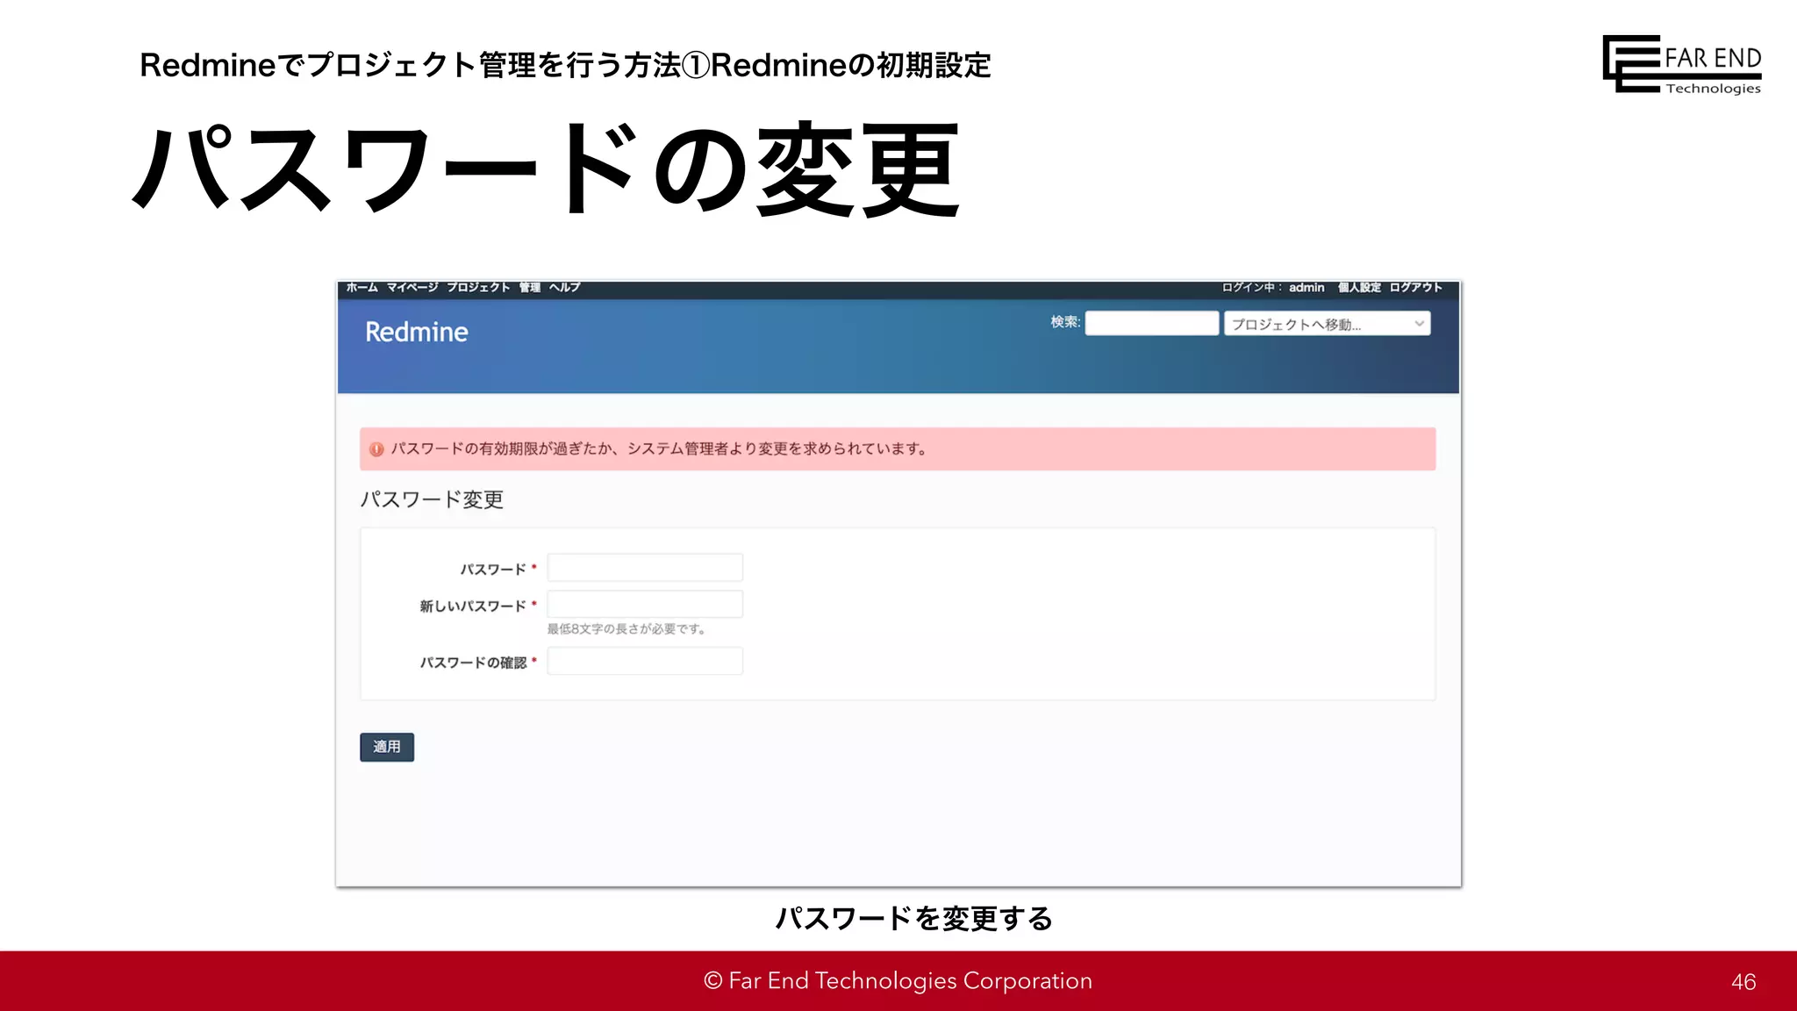The width and height of the screenshot is (1797, 1011).
Task: Open プロジェクト in top menu
Action: click(x=478, y=287)
